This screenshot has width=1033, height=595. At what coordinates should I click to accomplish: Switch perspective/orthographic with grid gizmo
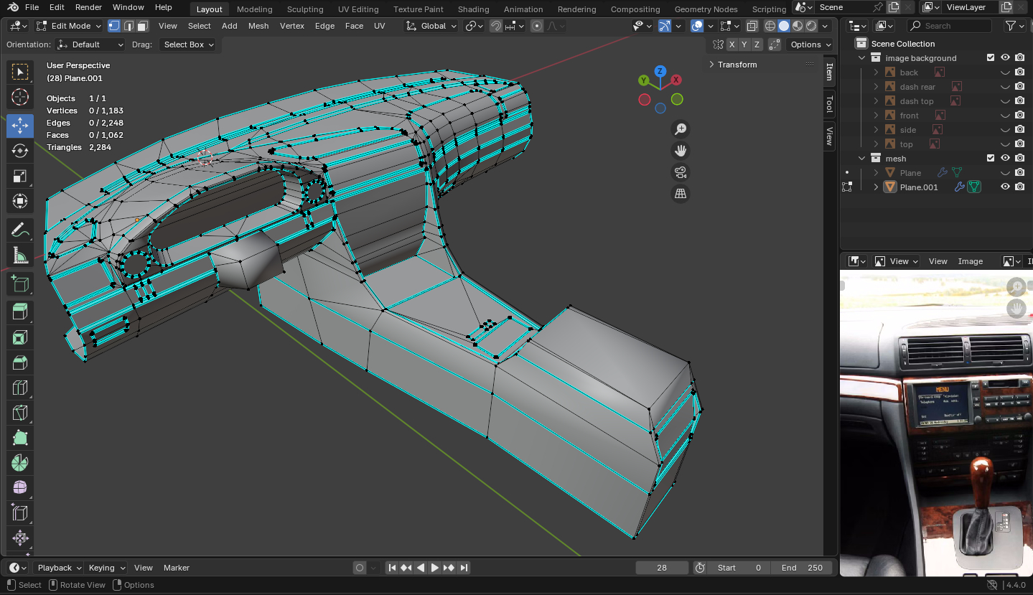681,194
